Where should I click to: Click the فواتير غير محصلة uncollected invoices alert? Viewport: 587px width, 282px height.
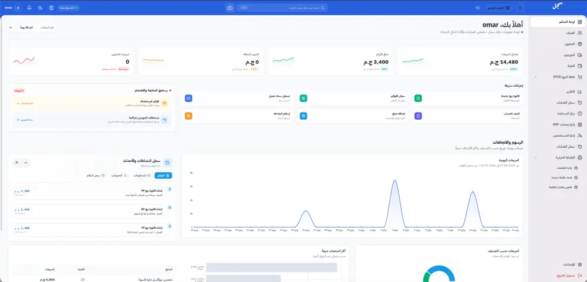tap(92, 103)
